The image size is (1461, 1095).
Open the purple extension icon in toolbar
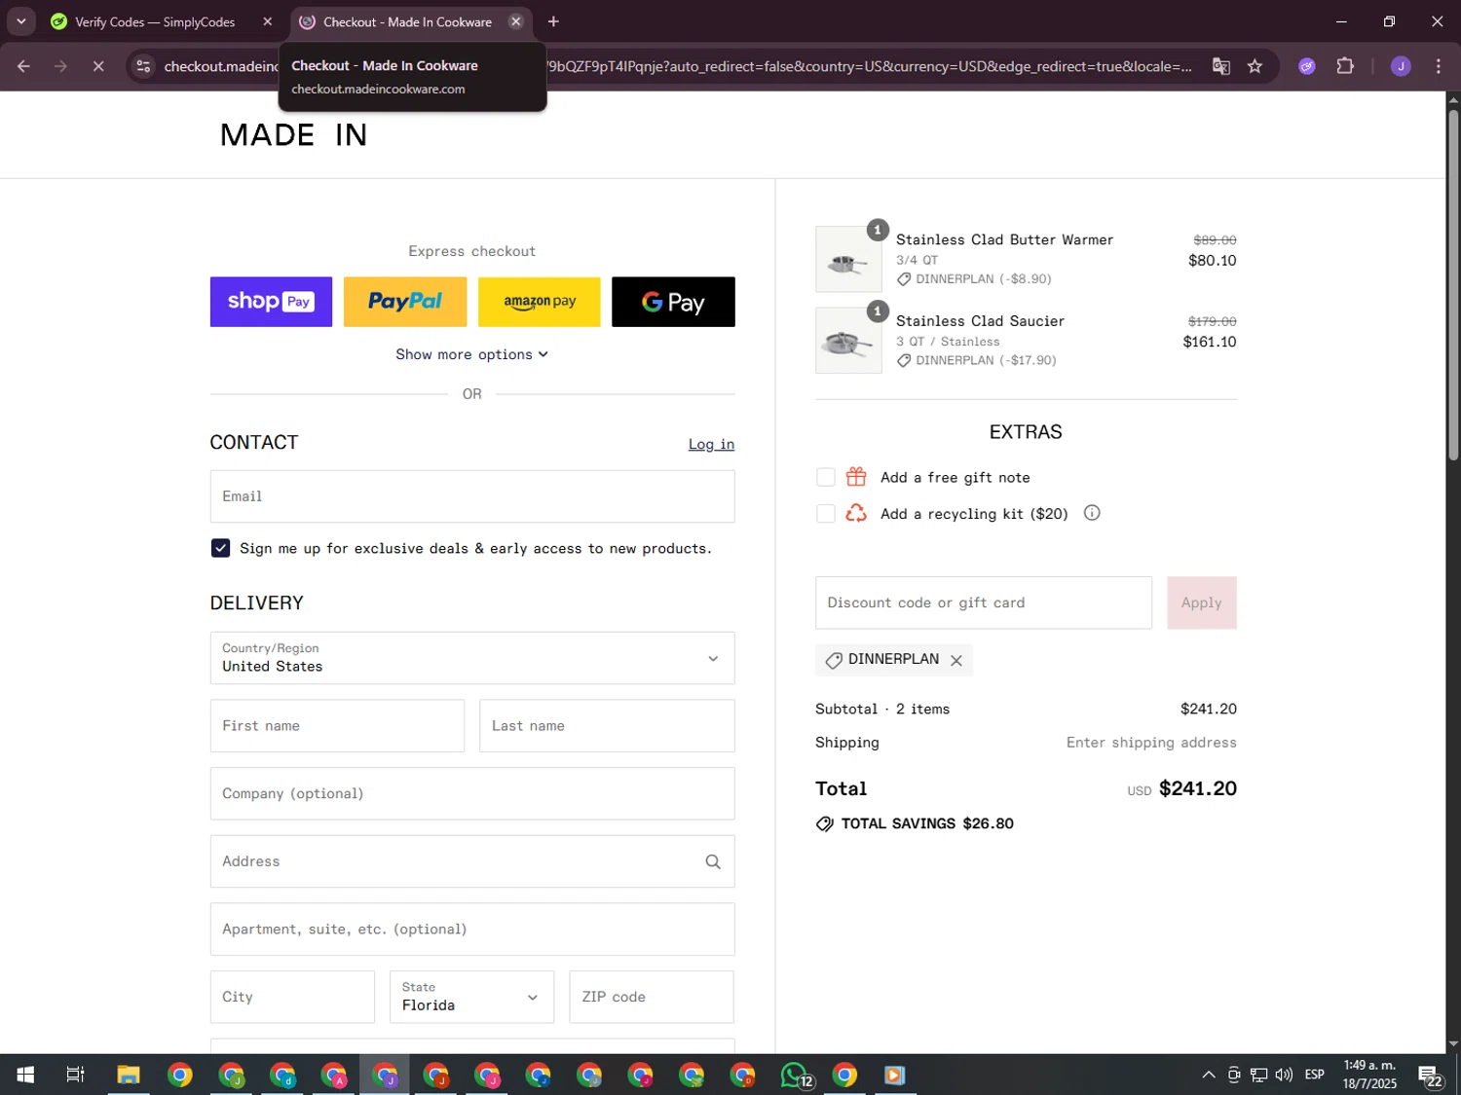pyautogui.click(x=1307, y=66)
